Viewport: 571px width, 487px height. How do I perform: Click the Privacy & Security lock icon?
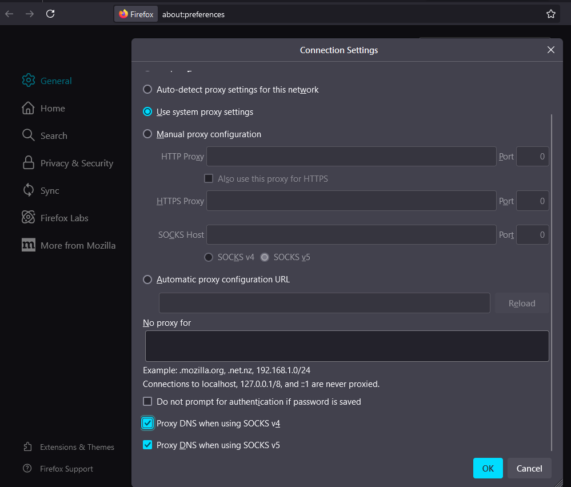(x=29, y=163)
